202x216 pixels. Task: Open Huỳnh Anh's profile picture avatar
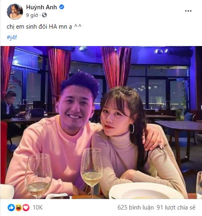(15, 12)
